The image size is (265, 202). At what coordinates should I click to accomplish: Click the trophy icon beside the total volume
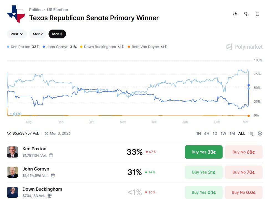tap(9, 133)
